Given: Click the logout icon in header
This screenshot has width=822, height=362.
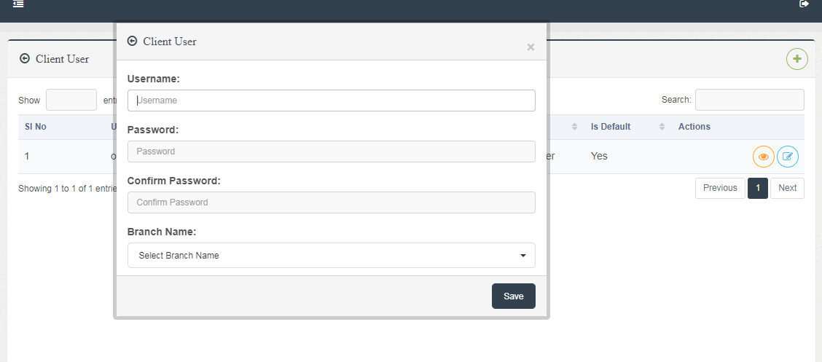Looking at the screenshot, I should [805, 4].
